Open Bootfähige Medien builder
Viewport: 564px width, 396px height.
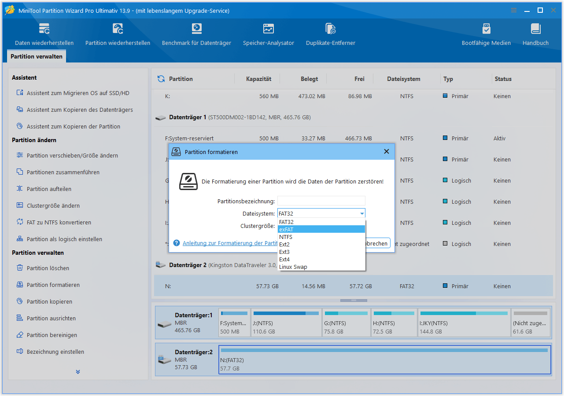[x=486, y=34]
